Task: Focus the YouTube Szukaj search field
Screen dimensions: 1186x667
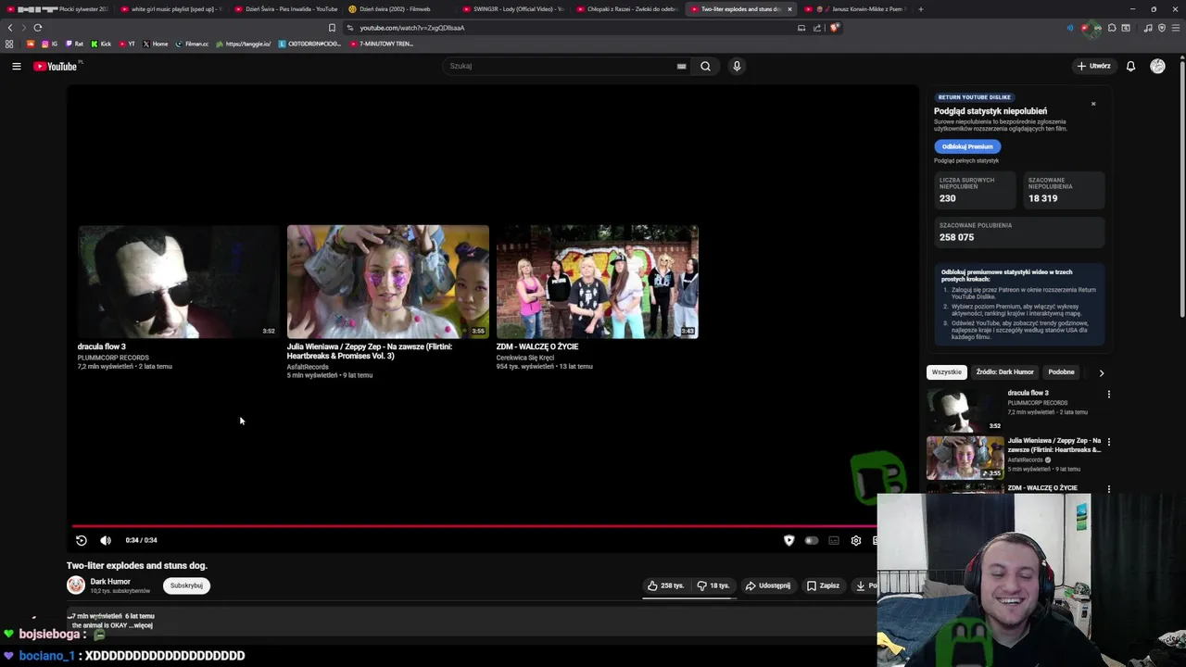Action: coord(561,66)
